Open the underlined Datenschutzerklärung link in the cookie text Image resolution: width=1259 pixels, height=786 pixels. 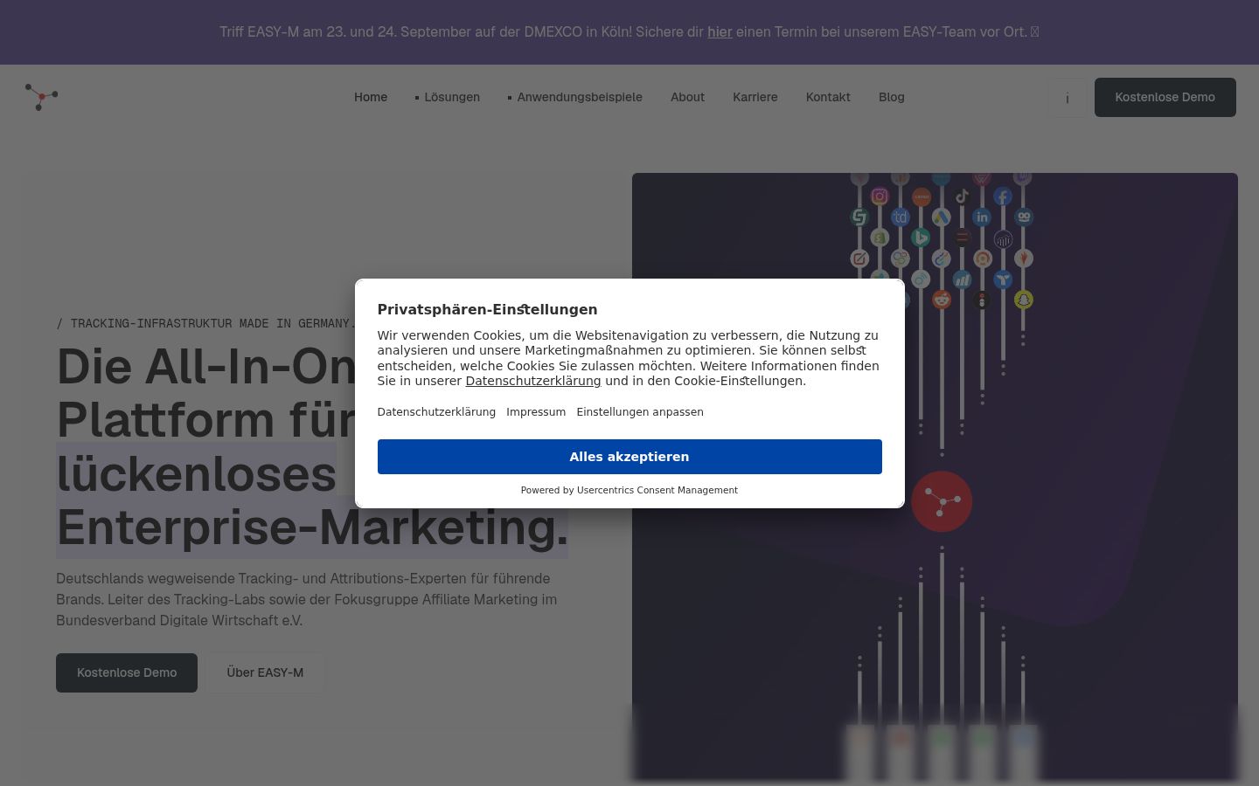(x=533, y=381)
